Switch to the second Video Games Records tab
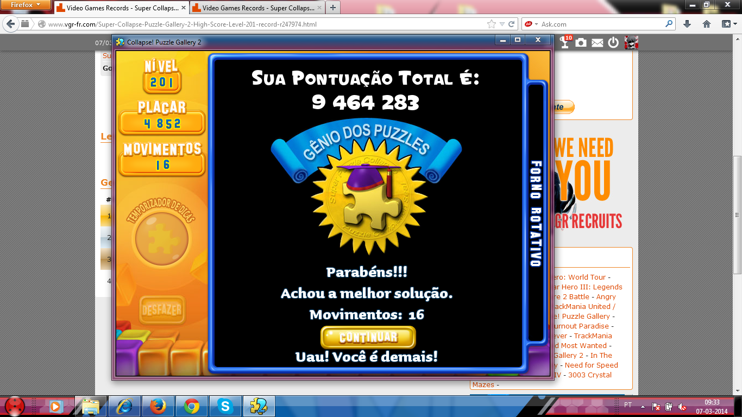This screenshot has width=742, height=417. click(255, 8)
